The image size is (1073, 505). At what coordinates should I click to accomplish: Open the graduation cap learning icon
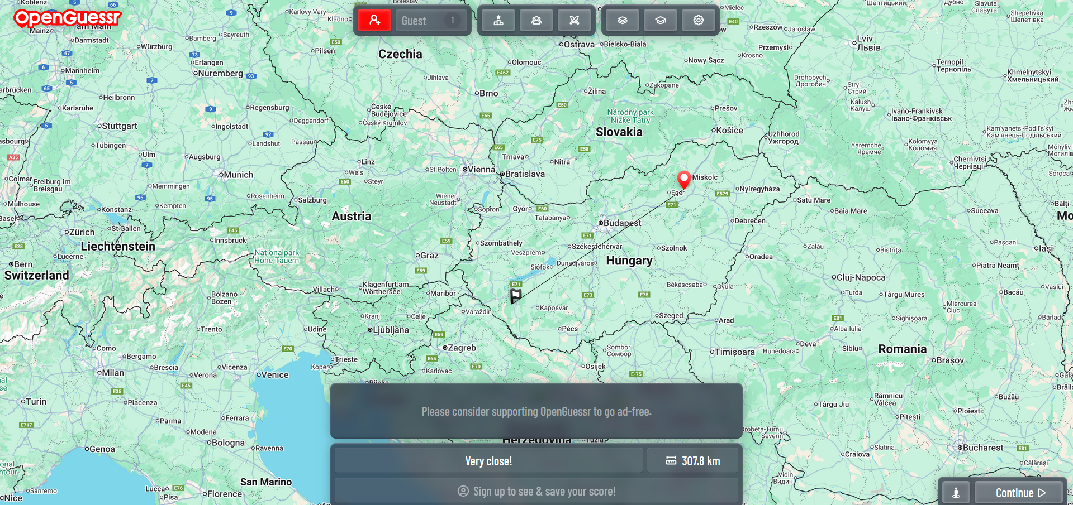(661, 21)
